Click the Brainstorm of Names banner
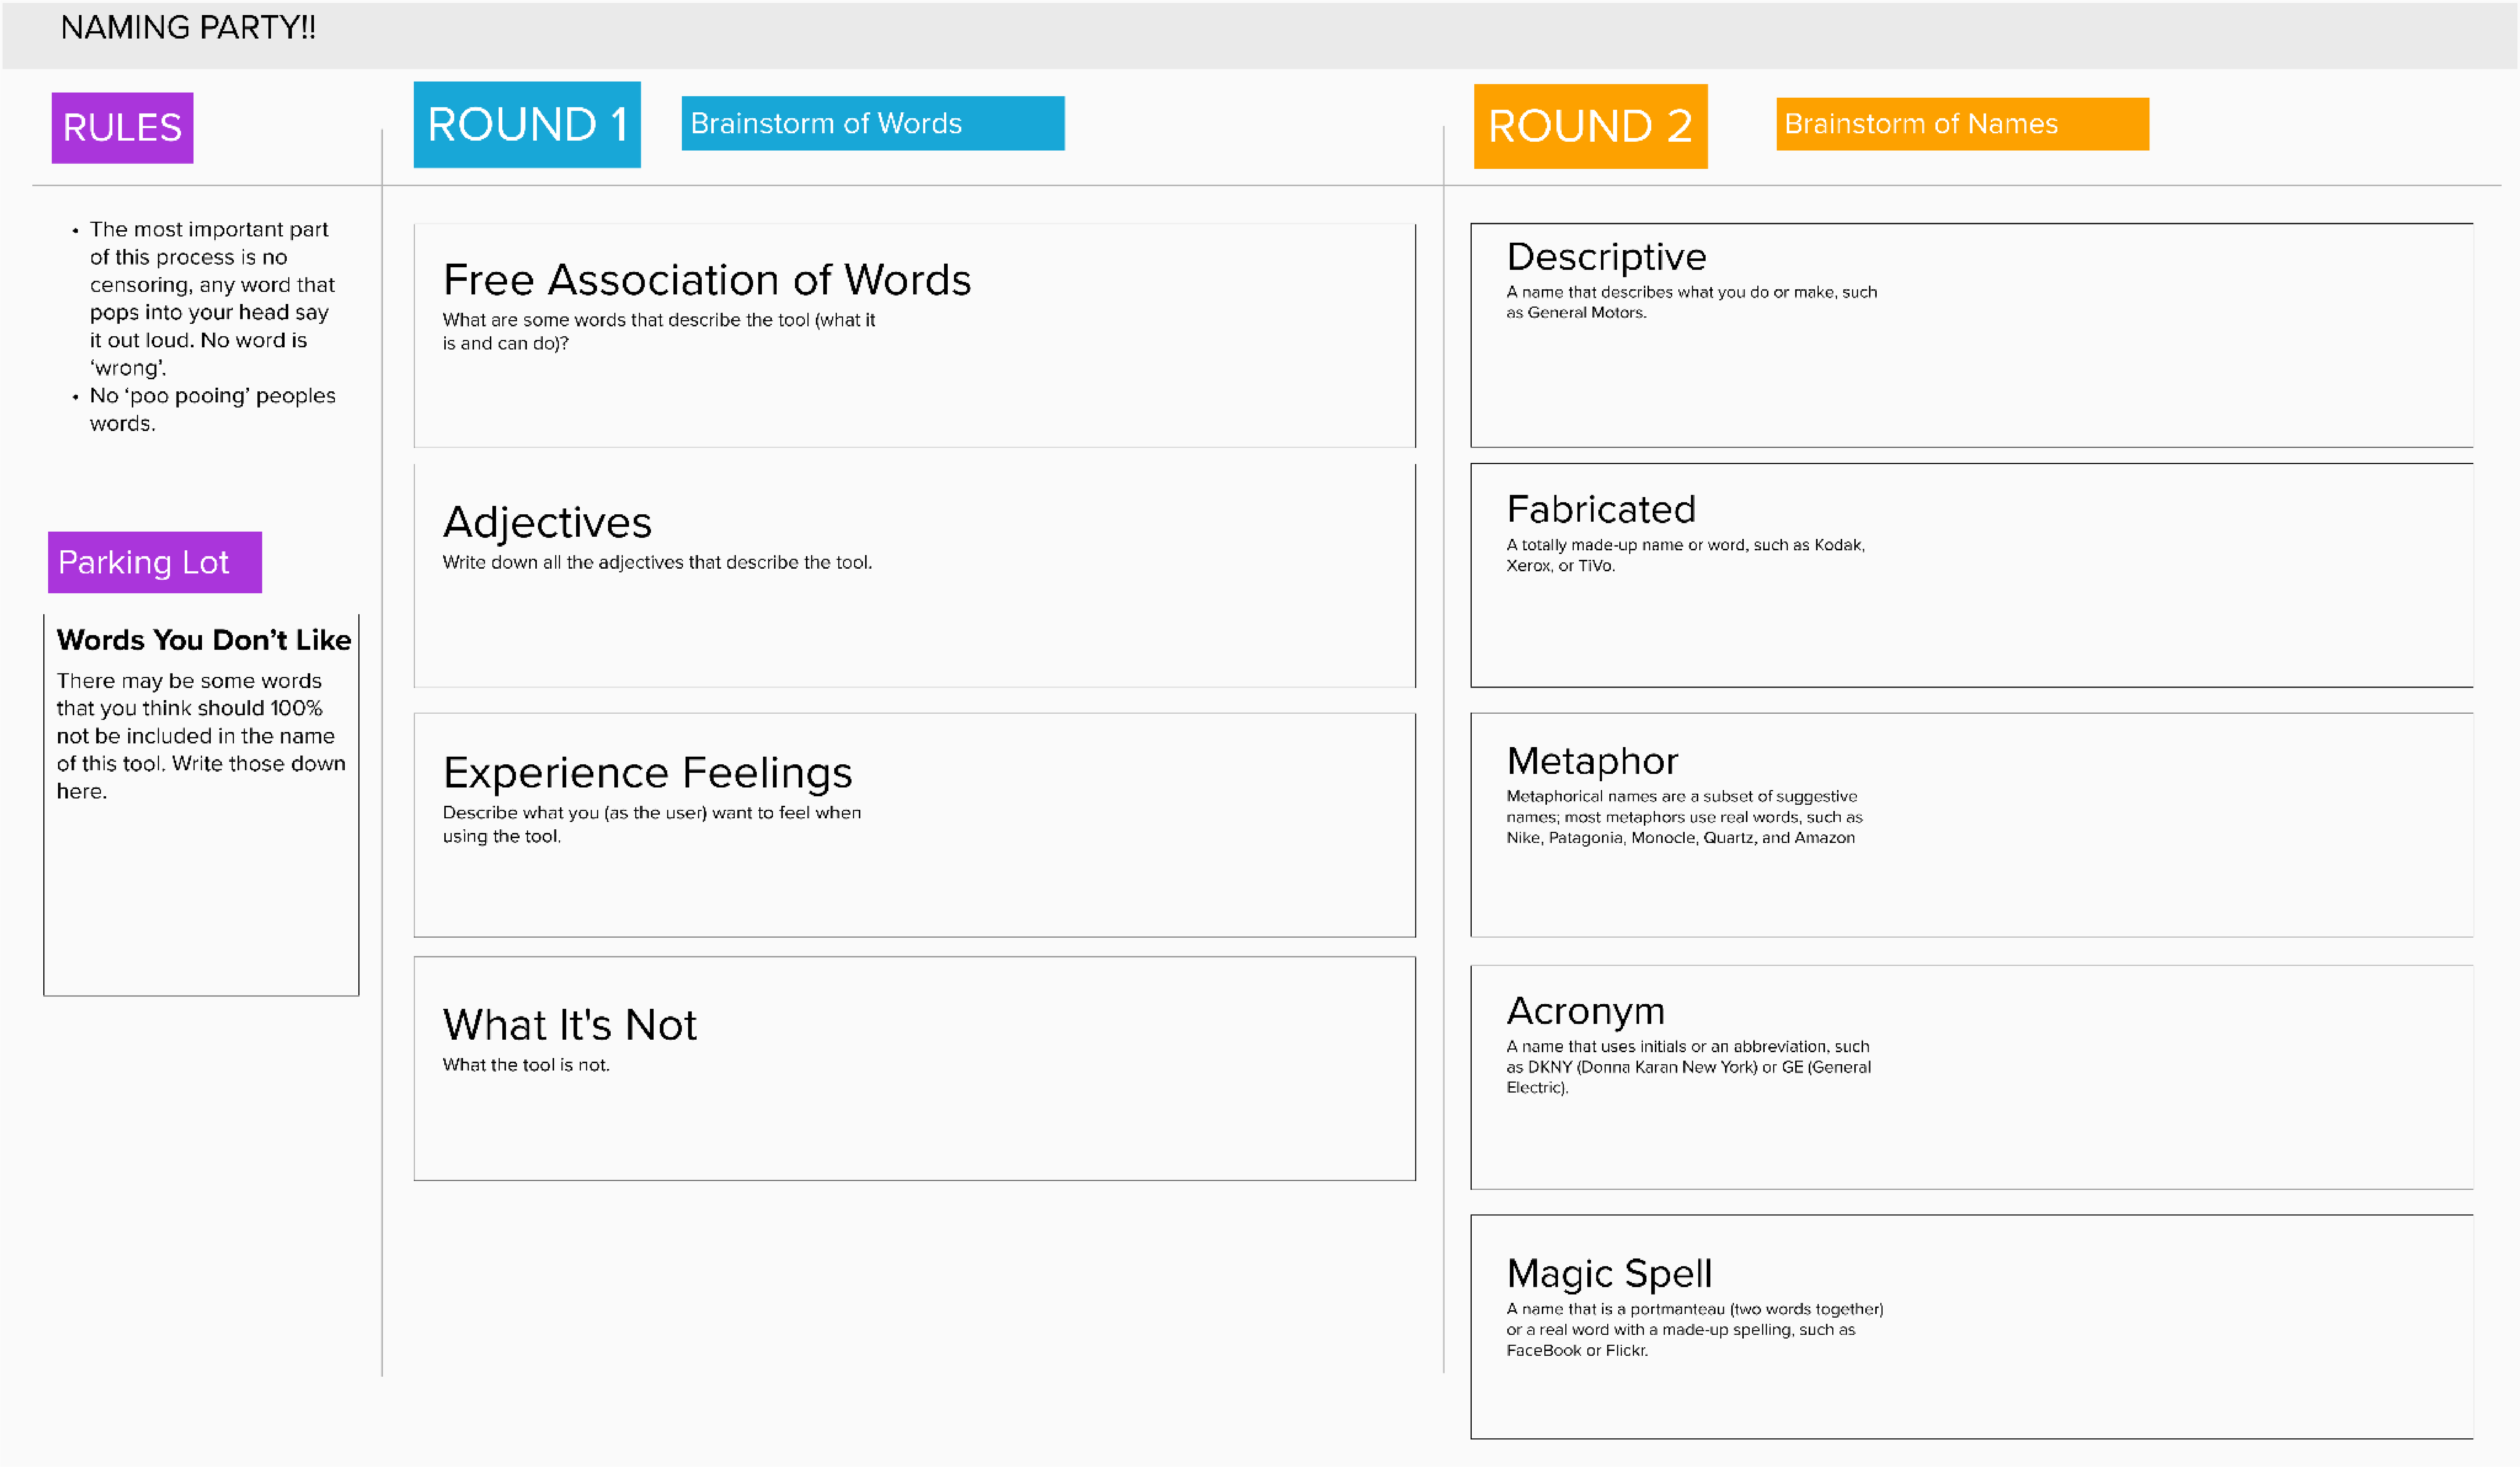2520x1467 pixels. (1961, 124)
